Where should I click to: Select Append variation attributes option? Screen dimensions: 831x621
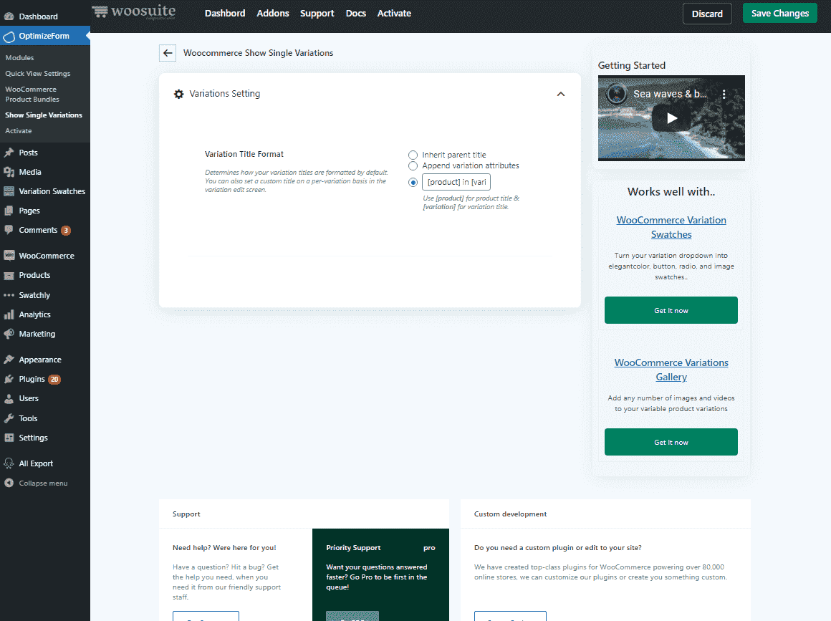[x=413, y=166]
